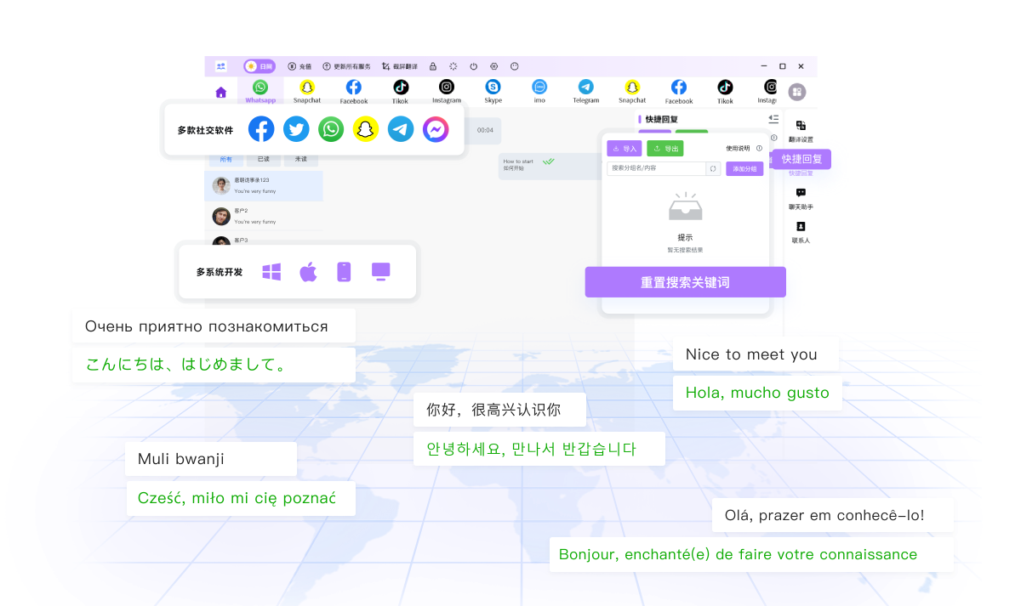Image resolution: width=1021 pixels, height=606 pixels.
Task: Toggle the 日间 day mode switch
Action: click(260, 65)
